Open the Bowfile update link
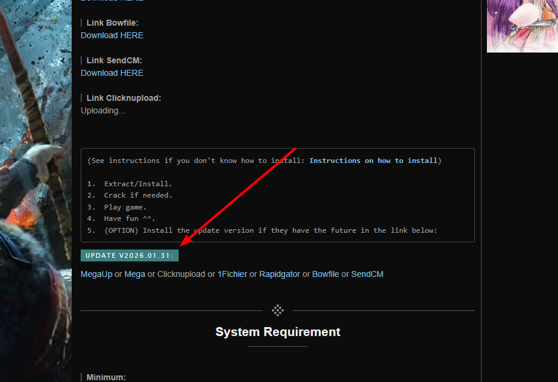This screenshot has width=558, height=382. point(325,274)
